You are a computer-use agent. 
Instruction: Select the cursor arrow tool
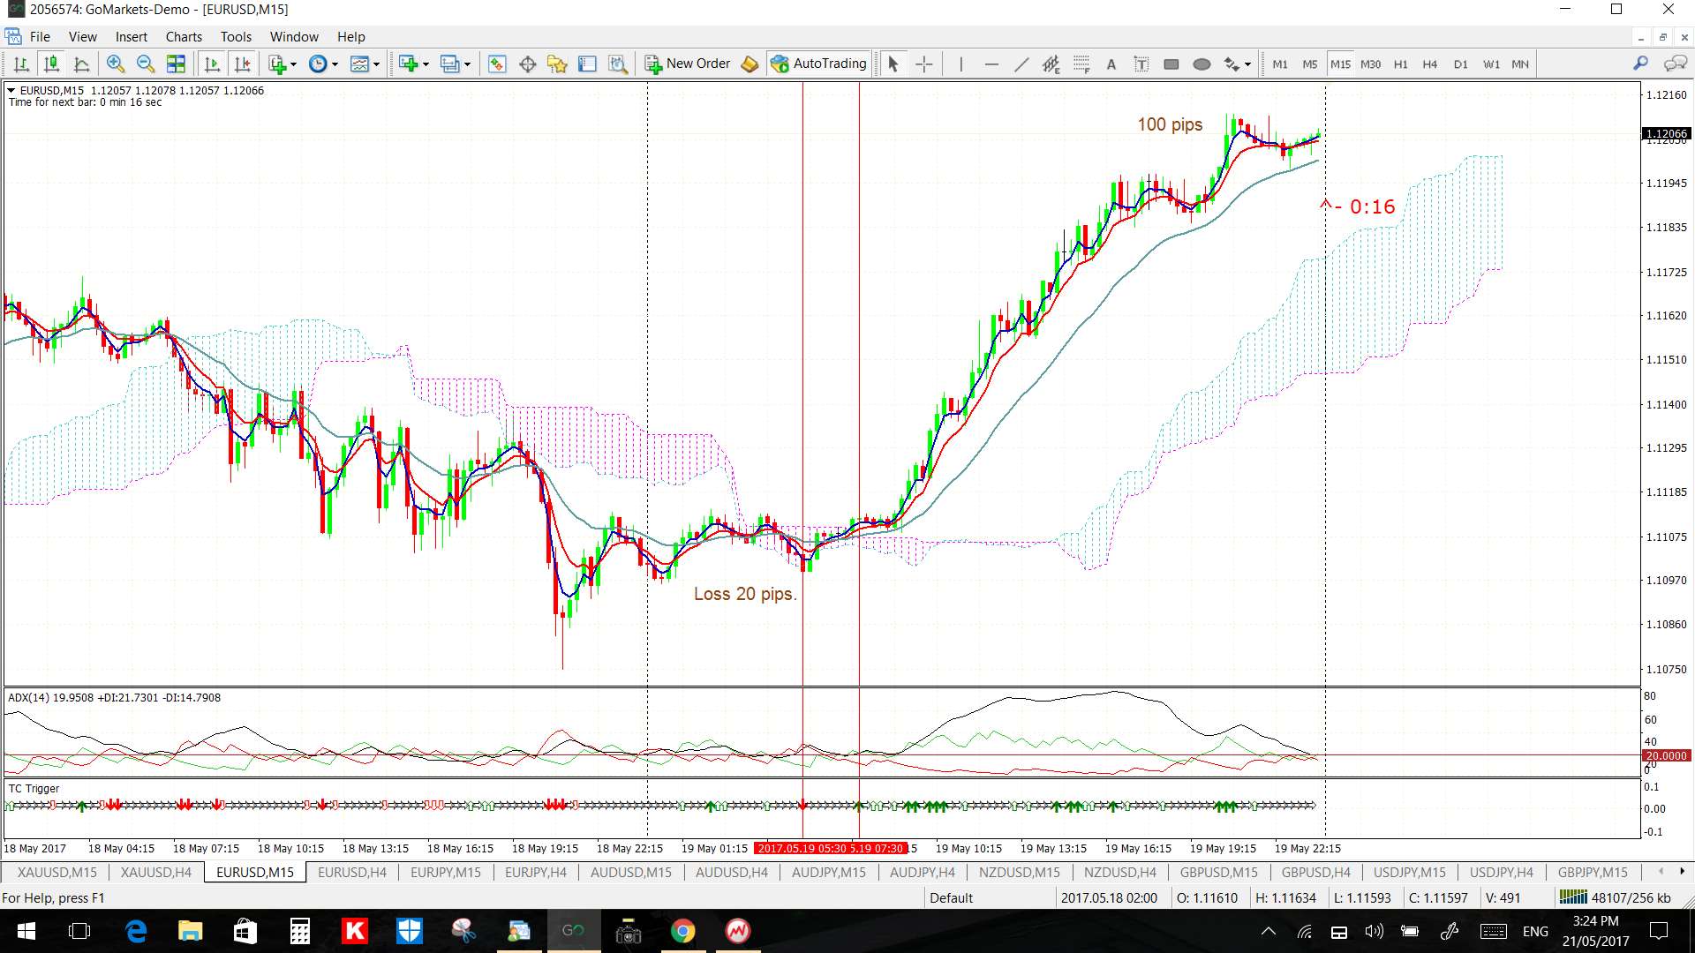coord(893,64)
